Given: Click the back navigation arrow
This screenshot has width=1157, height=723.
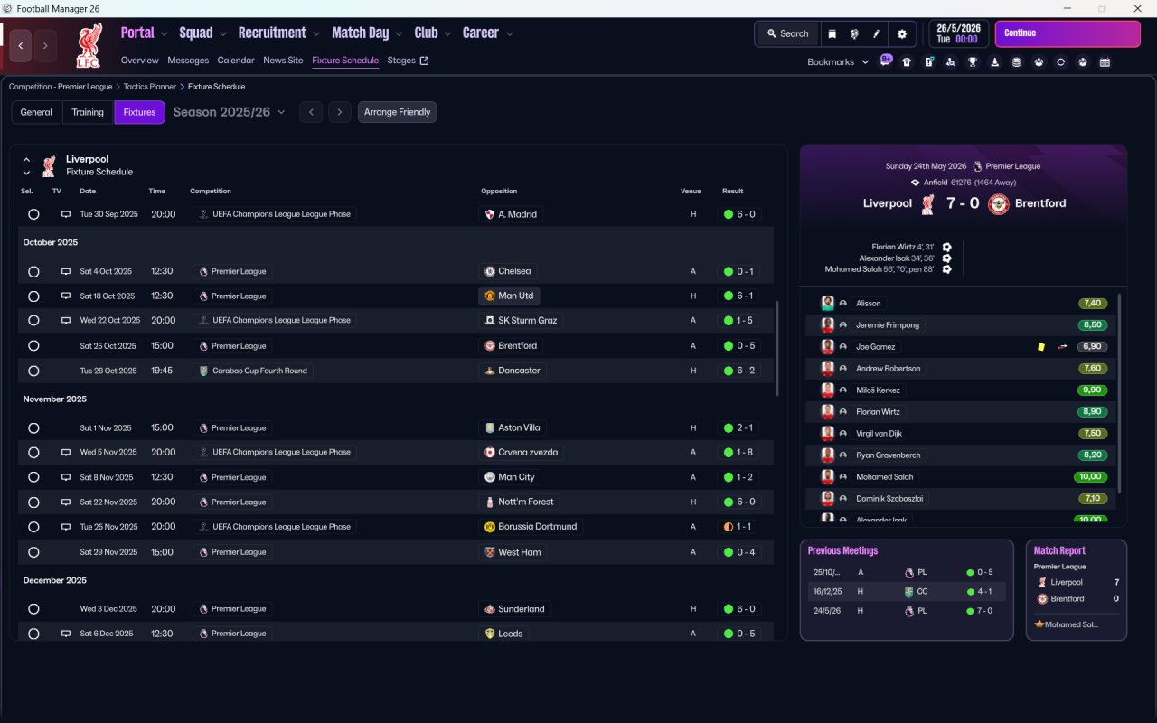Looking at the screenshot, I should coord(21,45).
